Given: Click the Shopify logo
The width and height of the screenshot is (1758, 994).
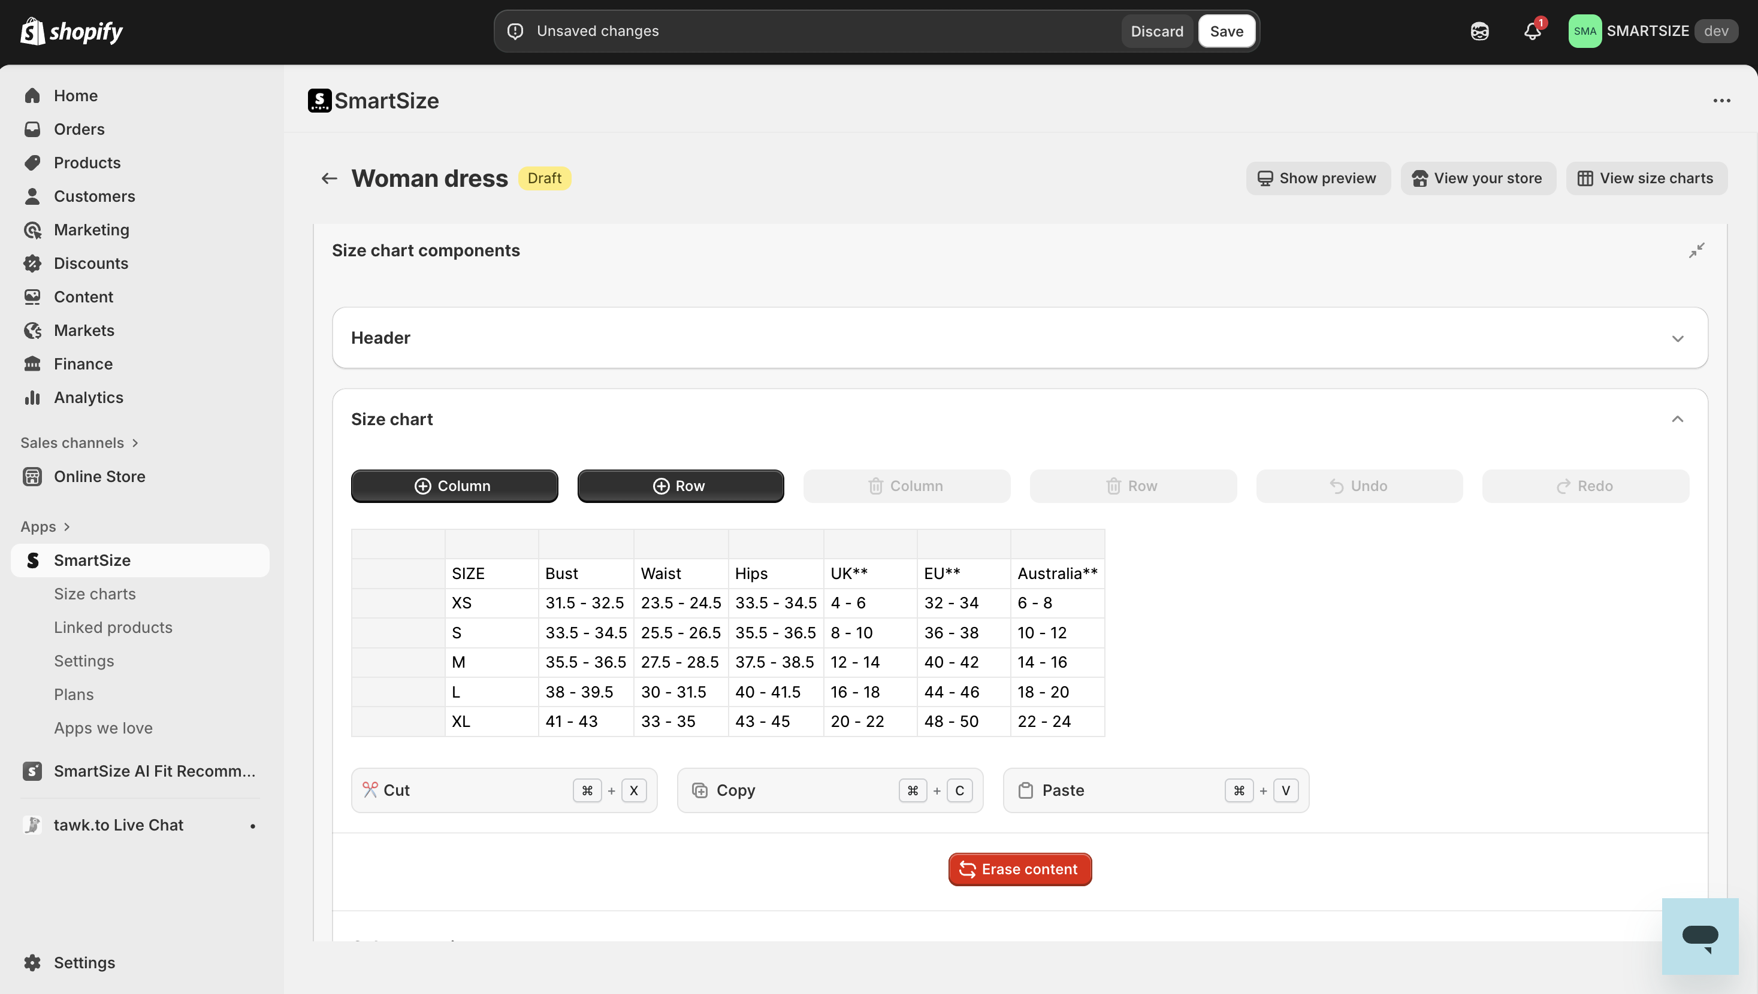Looking at the screenshot, I should [72, 31].
